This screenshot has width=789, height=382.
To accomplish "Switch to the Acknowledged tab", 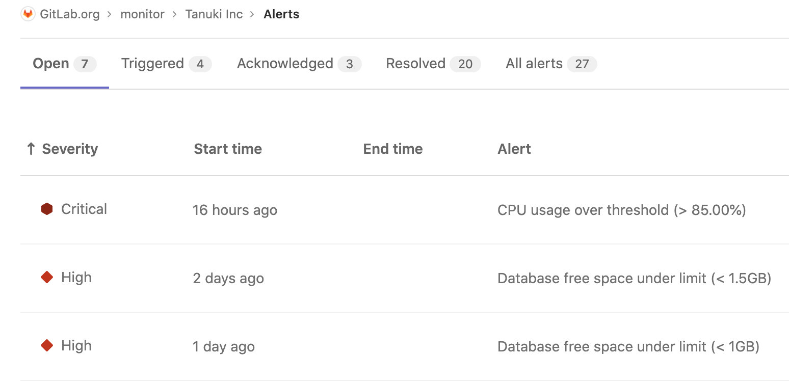I will (284, 63).
